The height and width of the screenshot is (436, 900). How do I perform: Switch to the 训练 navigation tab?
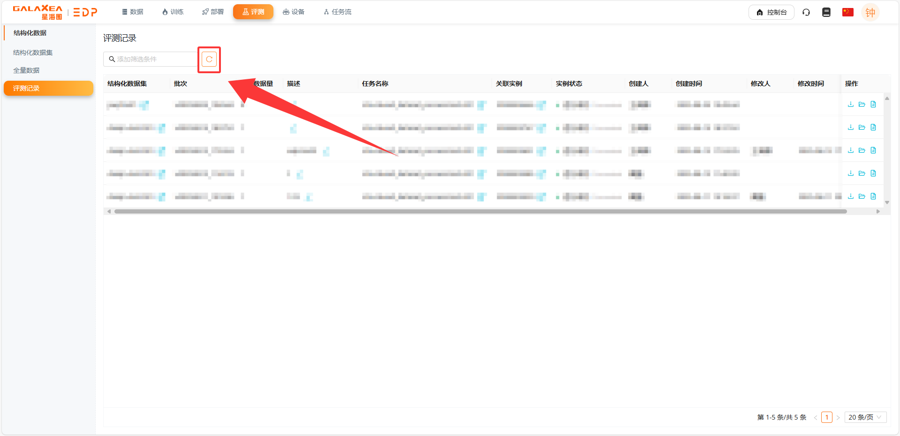pos(173,12)
